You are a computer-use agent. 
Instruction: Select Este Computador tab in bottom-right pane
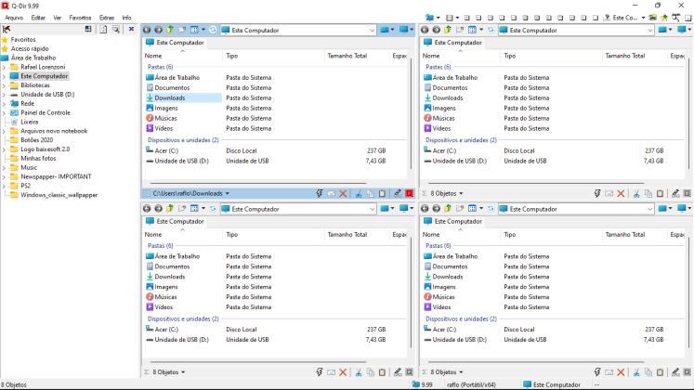click(x=453, y=221)
